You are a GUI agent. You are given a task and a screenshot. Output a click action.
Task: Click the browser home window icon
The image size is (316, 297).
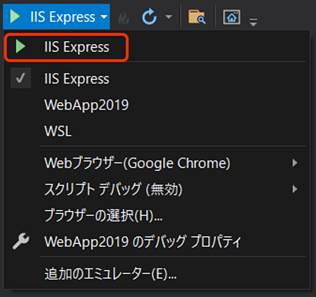point(232,17)
